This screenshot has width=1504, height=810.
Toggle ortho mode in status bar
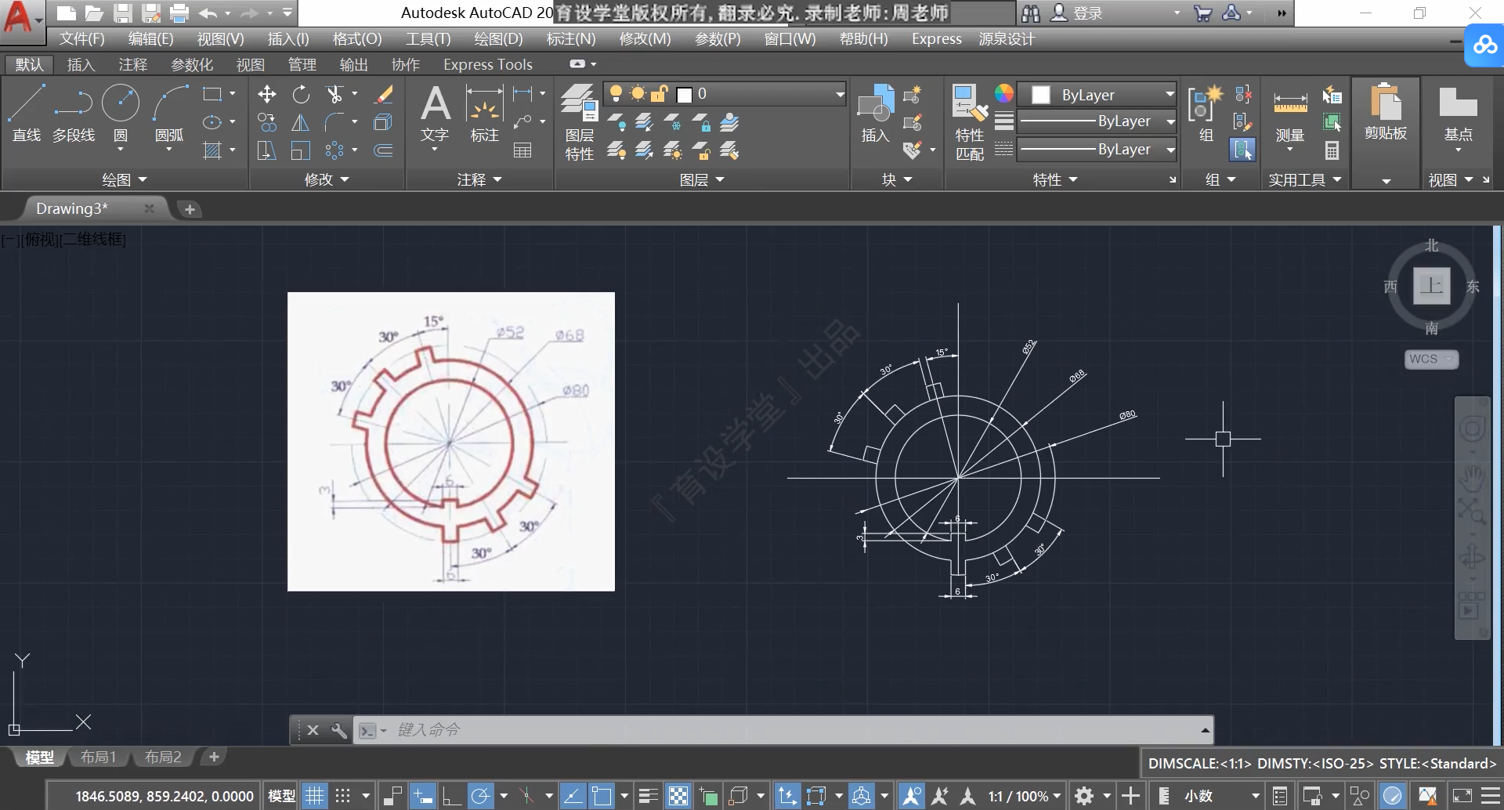click(451, 797)
